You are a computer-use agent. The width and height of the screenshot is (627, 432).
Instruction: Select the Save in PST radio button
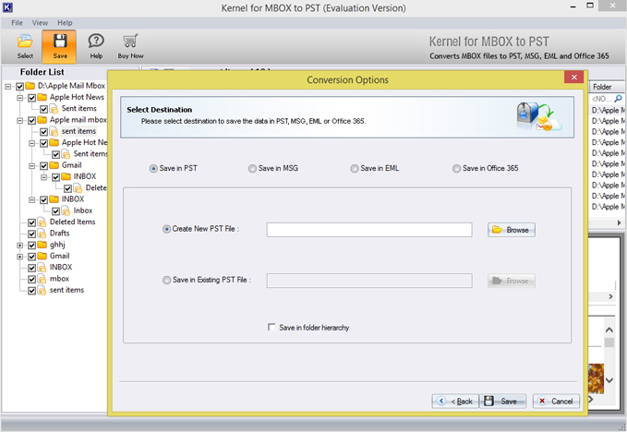(153, 169)
